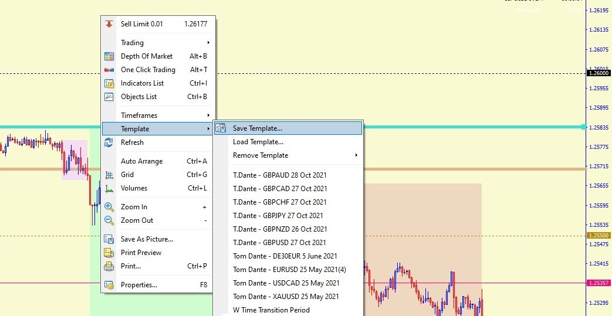The image size is (612, 316).
Task: Choose Refresh from the context menu
Action: coord(158,142)
